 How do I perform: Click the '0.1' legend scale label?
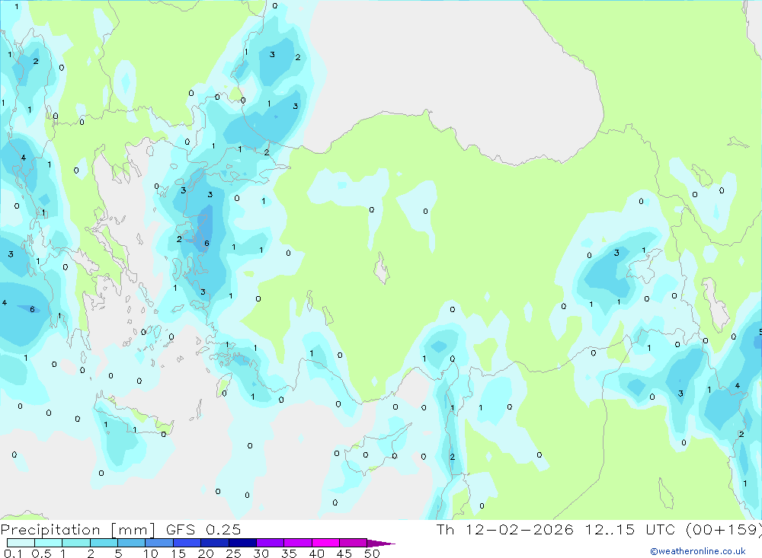coord(13,553)
